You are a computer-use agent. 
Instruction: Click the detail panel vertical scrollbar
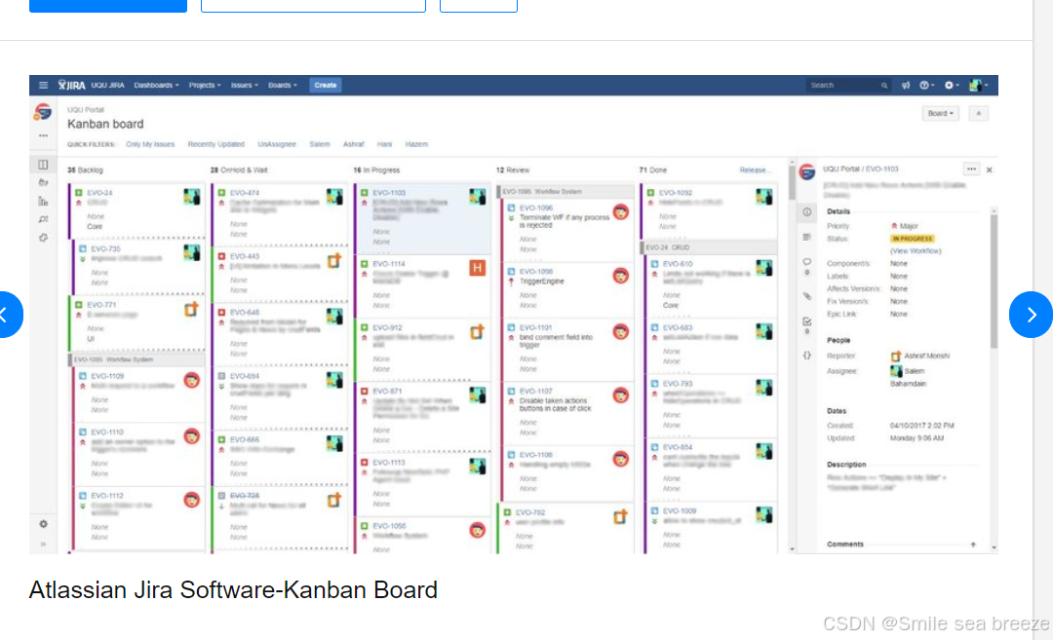click(994, 282)
